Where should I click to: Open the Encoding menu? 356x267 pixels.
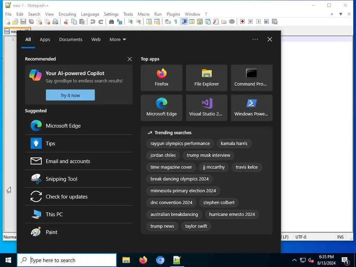[x=67, y=14]
